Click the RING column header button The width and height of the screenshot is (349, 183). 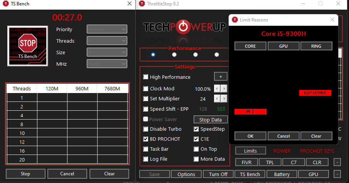(316, 46)
